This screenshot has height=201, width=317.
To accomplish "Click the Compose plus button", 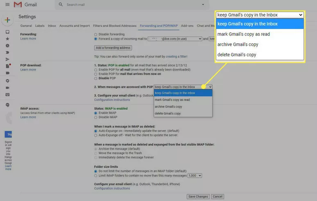I will coord(7,20).
